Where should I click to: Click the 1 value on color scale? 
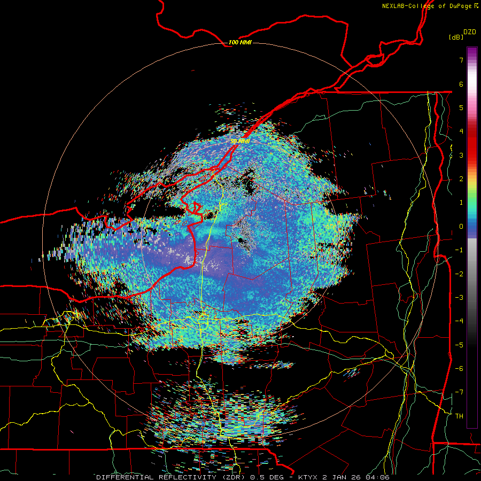click(x=461, y=203)
